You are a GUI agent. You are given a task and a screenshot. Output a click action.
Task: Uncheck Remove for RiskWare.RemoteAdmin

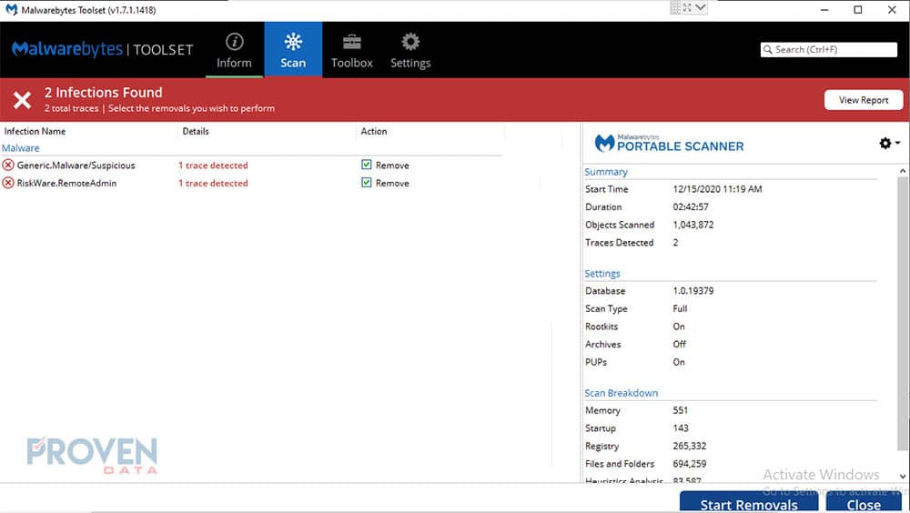coord(366,183)
